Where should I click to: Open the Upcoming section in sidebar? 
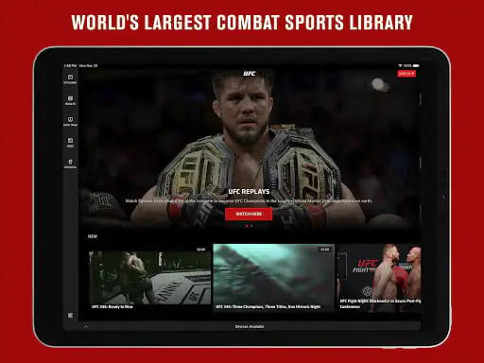[x=70, y=79]
